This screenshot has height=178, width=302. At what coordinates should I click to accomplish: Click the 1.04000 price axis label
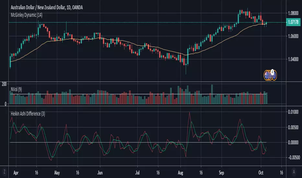(293, 59)
